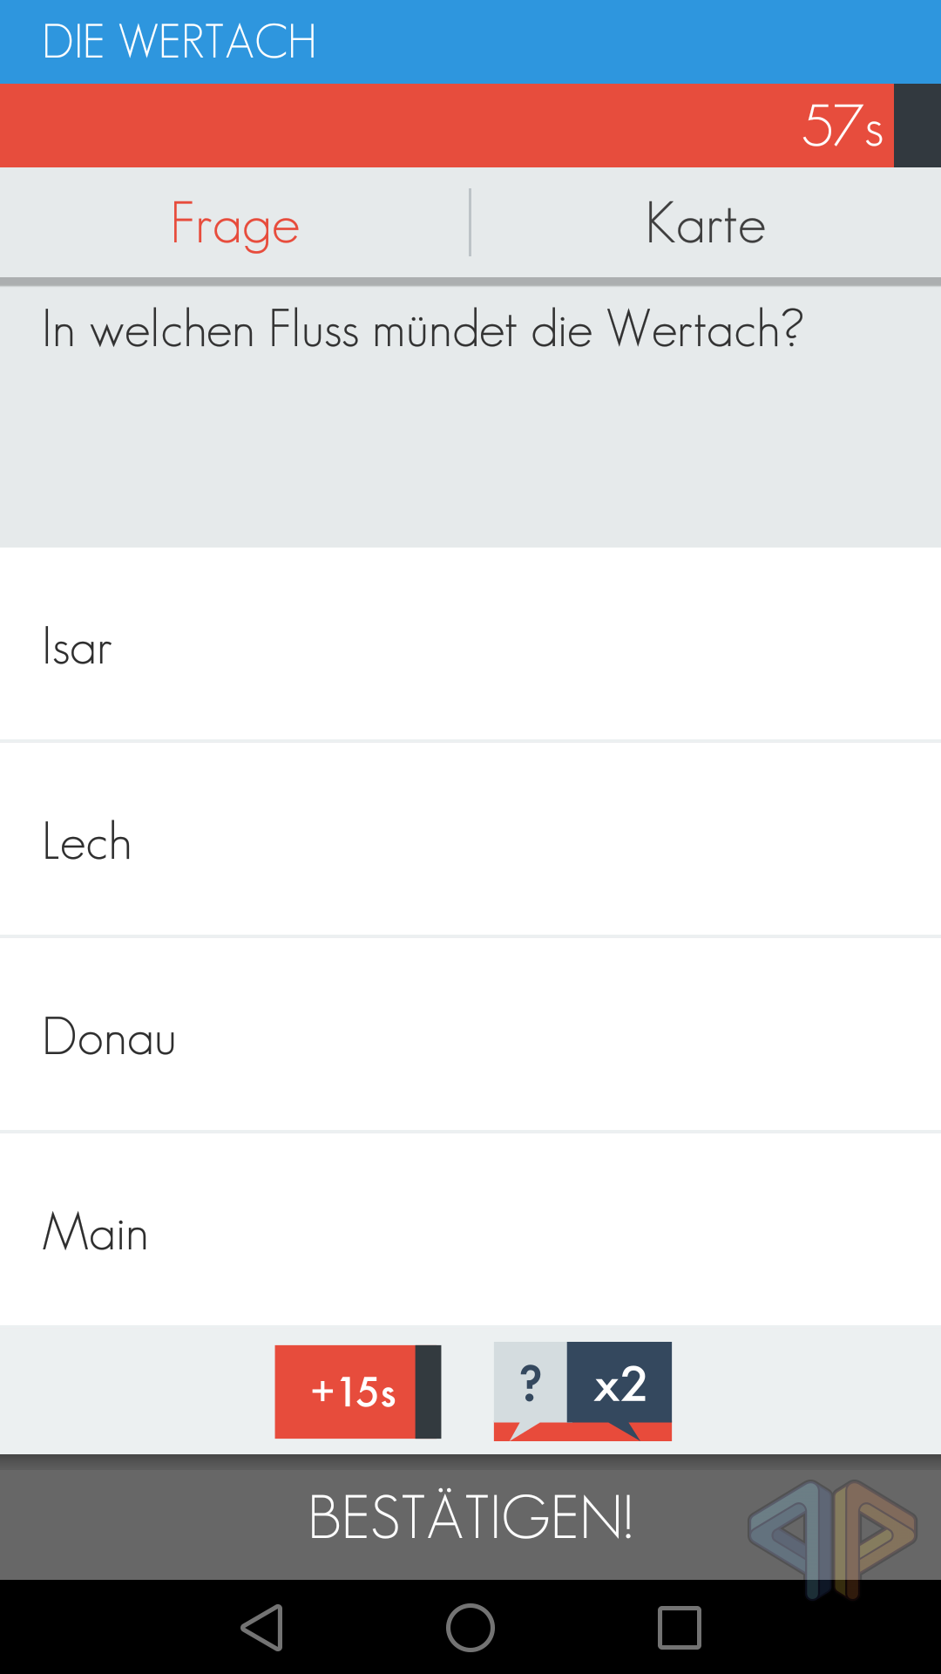Tap the Wertach question text
This screenshot has height=1674, width=941.
click(423, 330)
